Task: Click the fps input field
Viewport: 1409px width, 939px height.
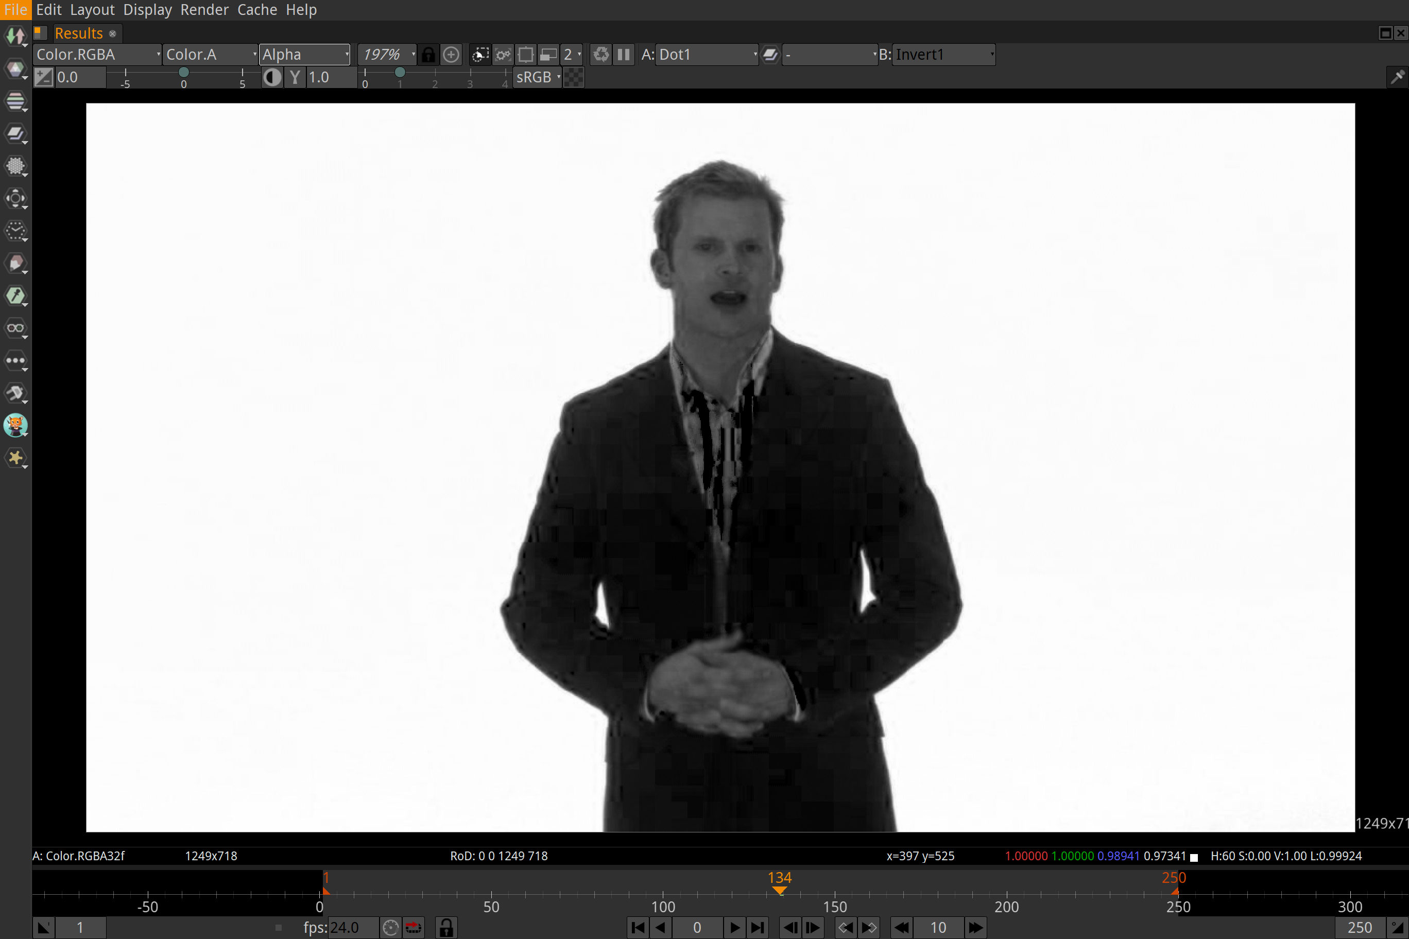Action: (x=353, y=928)
